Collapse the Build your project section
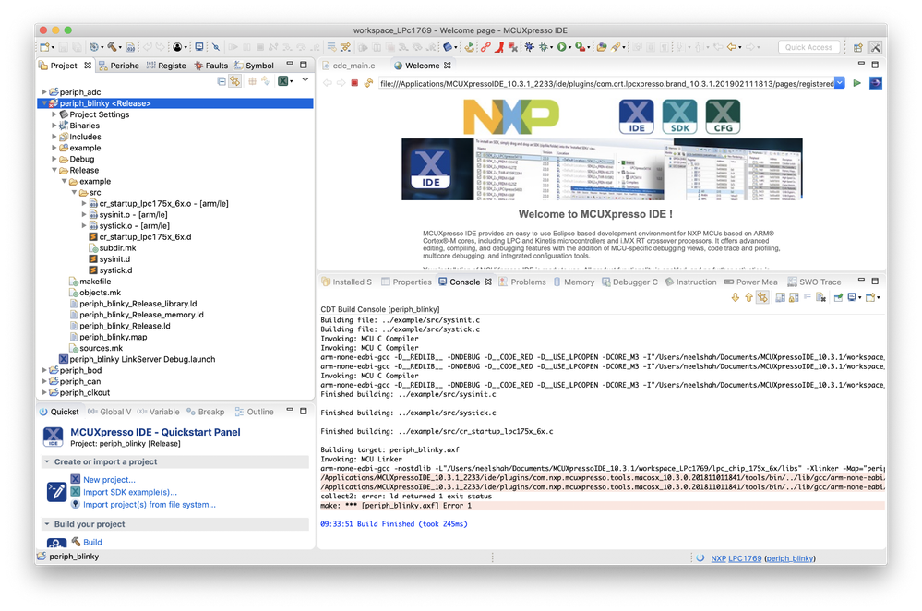Screen dimensions: 922x611 (47, 524)
